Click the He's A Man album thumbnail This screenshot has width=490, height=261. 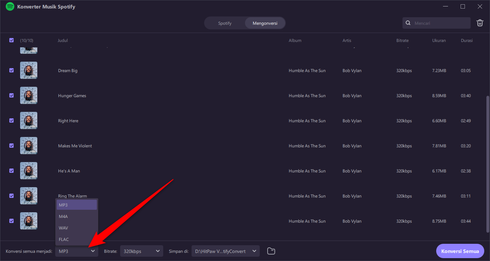tap(29, 171)
